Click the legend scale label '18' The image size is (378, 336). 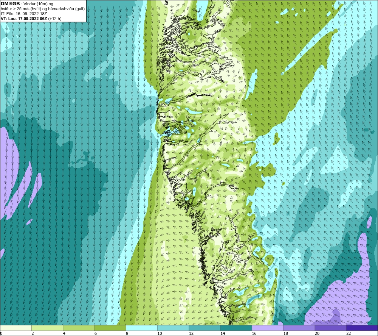pyautogui.click(x=285, y=334)
